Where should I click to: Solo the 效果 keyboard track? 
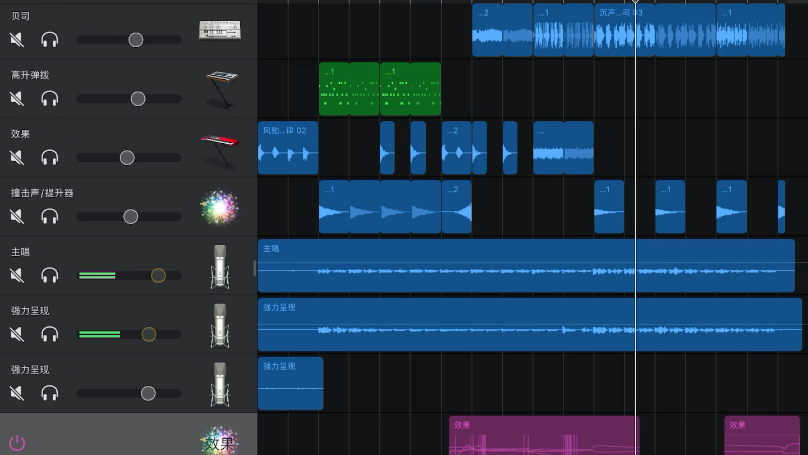(x=50, y=157)
